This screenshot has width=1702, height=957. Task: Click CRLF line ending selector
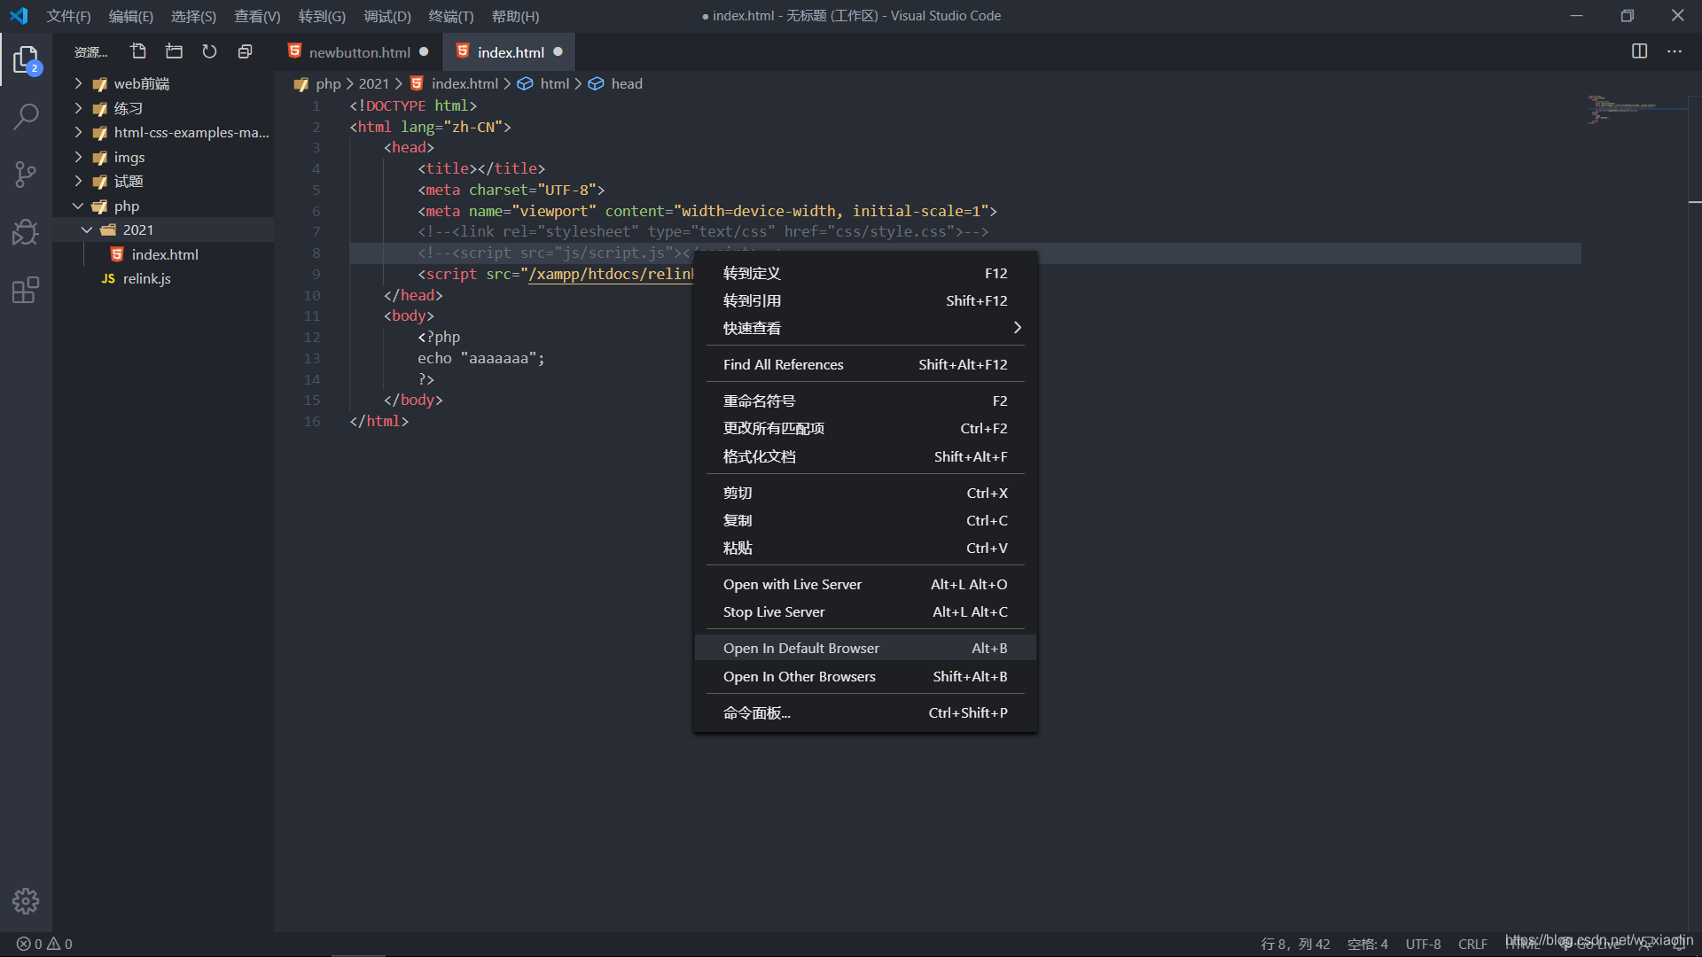(1472, 944)
